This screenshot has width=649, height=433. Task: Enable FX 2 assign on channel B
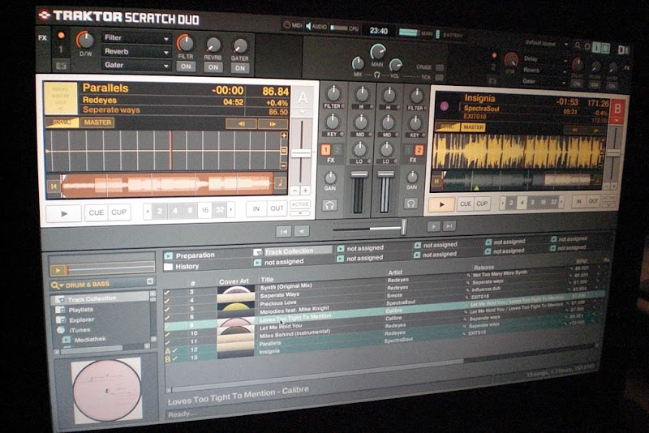point(419,150)
